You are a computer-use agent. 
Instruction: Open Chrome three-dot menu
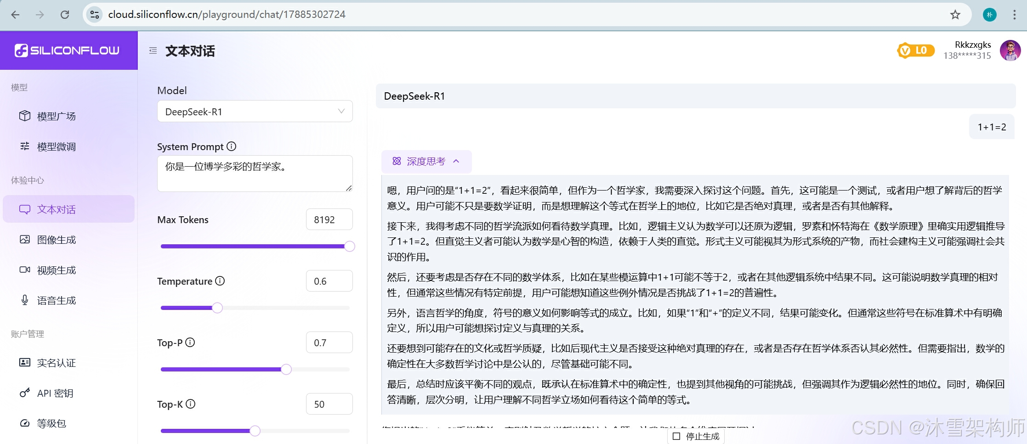coord(1014,15)
